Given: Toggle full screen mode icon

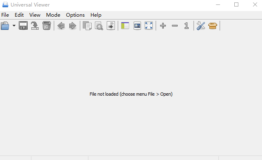Looking at the screenshot, I should tap(149, 26).
